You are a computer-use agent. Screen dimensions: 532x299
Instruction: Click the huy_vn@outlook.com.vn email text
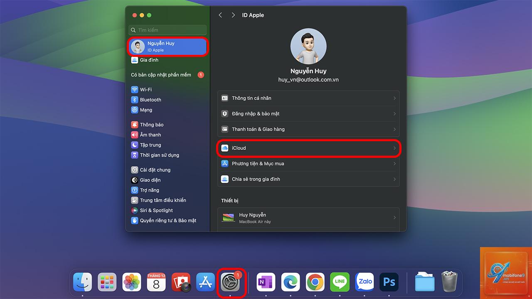(x=308, y=80)
